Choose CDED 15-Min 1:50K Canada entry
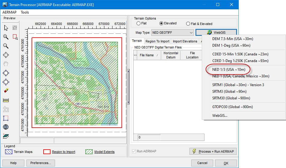286x168 pixels. [x=240, y=54]
